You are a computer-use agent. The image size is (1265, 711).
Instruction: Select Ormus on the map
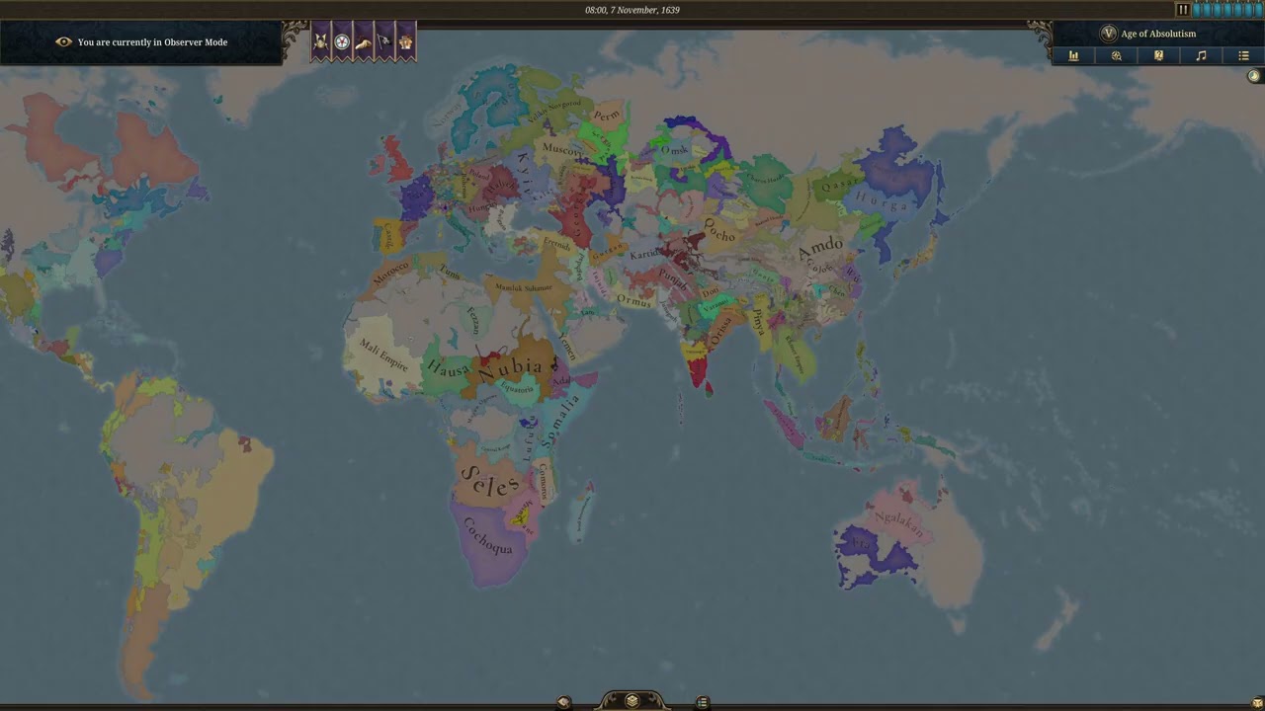(x=633, y=299)
